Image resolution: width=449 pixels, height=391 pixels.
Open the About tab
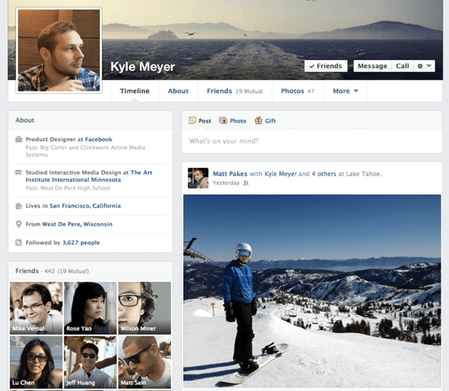pyautogui.click(x=178, y=91)
